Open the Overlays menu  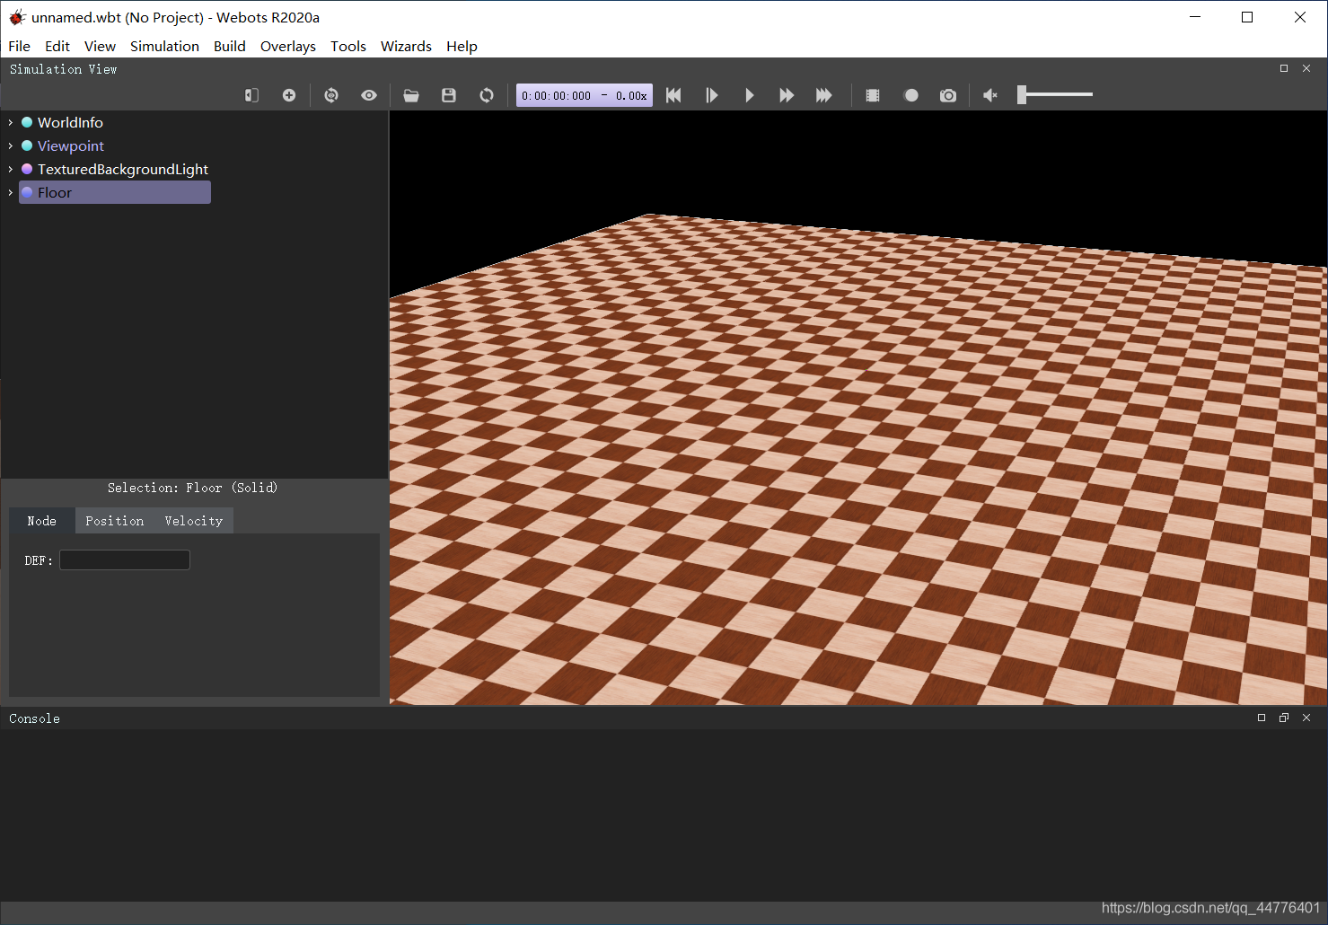288,46
